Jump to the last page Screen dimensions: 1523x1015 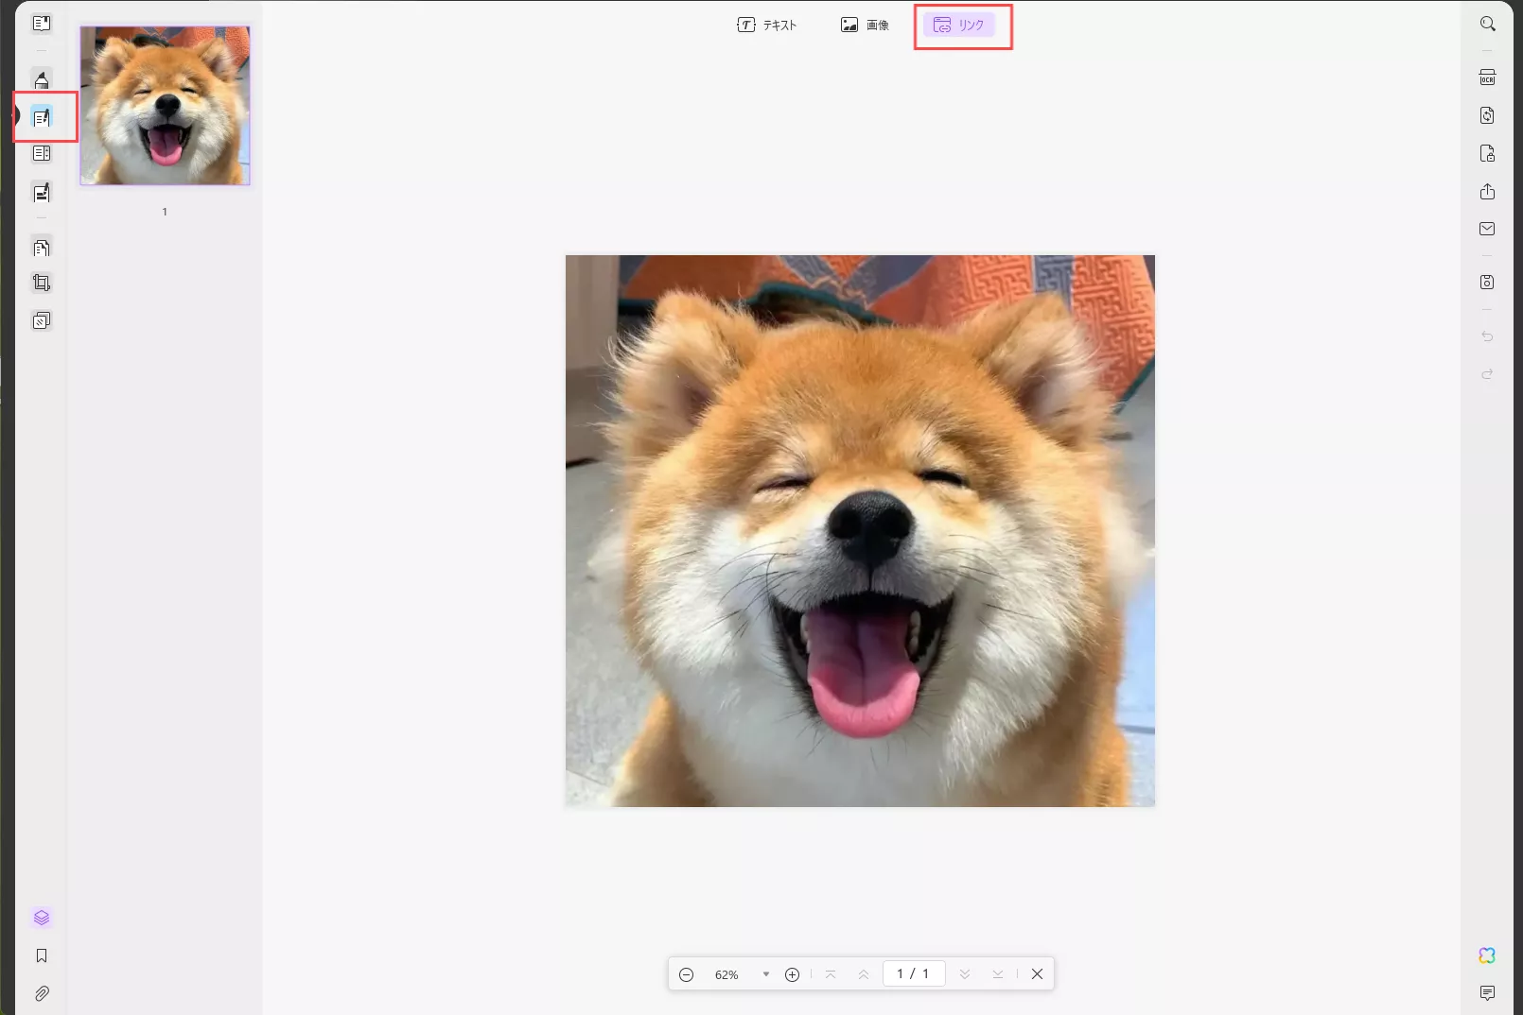[x=998, y=974]
